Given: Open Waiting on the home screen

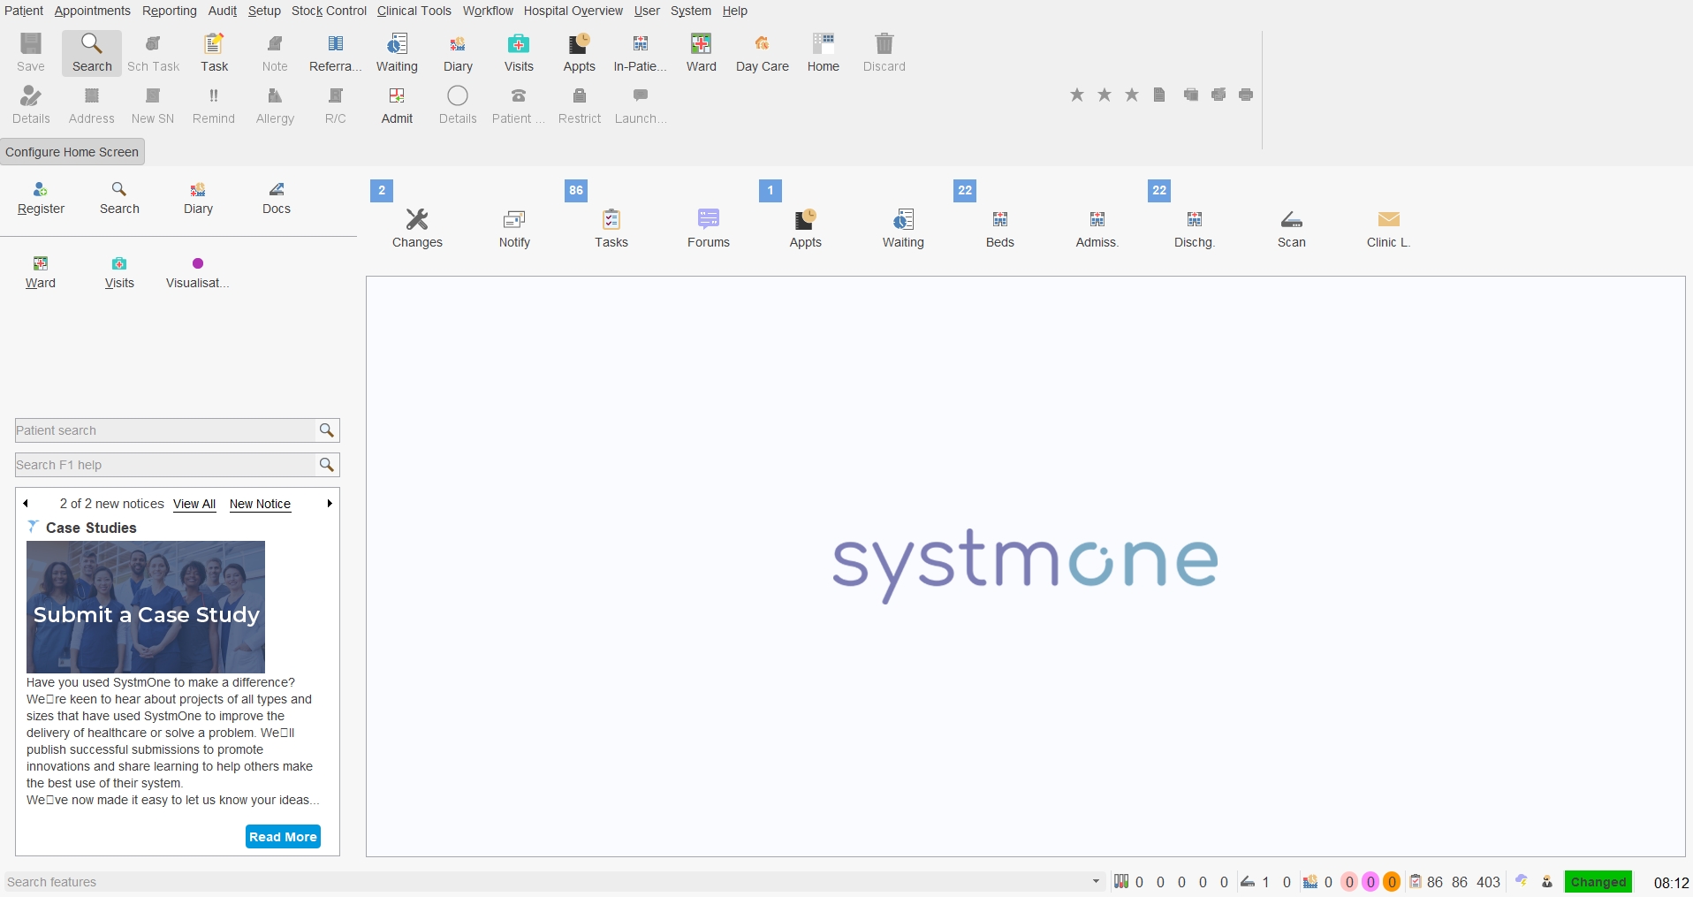Looking at the screenshot, I should [x=903, y=228].
